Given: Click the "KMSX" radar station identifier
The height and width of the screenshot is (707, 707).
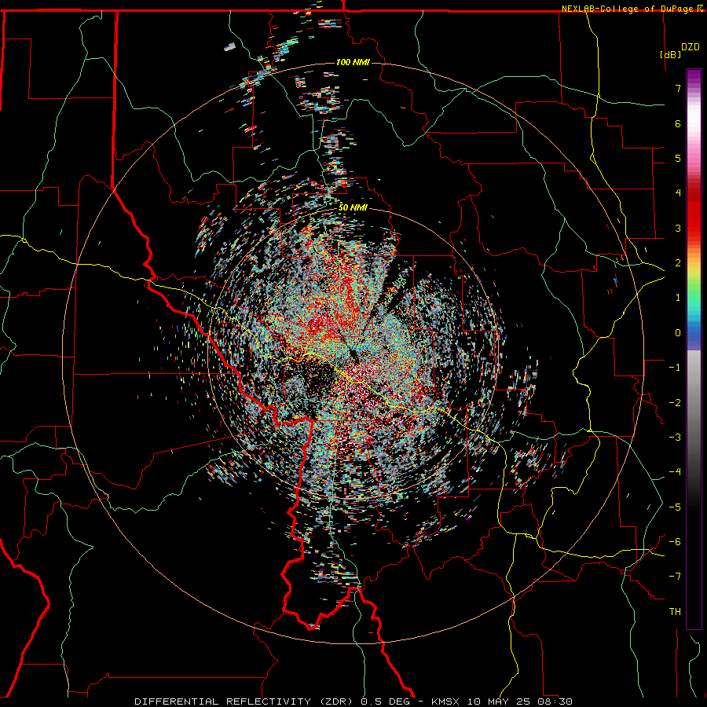Looking at the screenshot, I should (447, 702).
